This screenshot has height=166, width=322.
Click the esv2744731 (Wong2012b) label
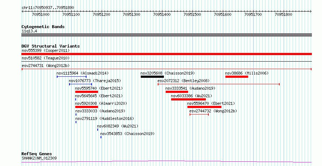46,66
